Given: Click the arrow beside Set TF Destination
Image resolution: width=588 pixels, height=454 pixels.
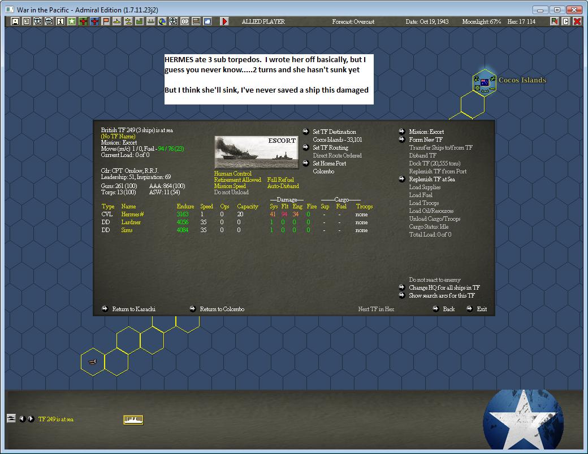Looking at the screenshot, I should [x=306, y=132].
